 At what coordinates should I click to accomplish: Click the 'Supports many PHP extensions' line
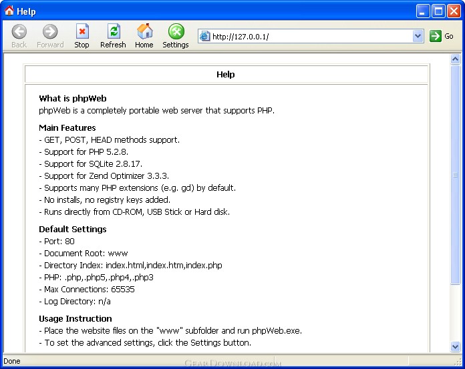click(x=138, y=188)
